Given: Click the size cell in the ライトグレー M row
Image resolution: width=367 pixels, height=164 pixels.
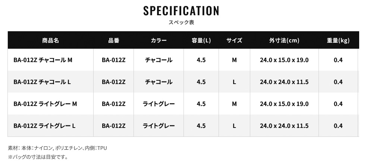Looking at the screenshot, I should [x=234, y=104].
